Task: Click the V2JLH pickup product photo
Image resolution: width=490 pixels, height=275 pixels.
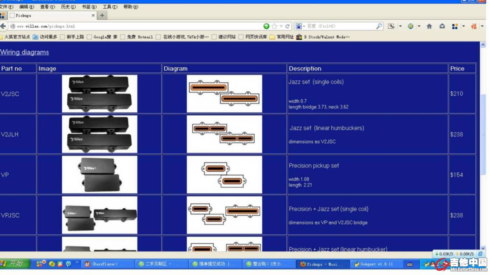Action: 99,134
